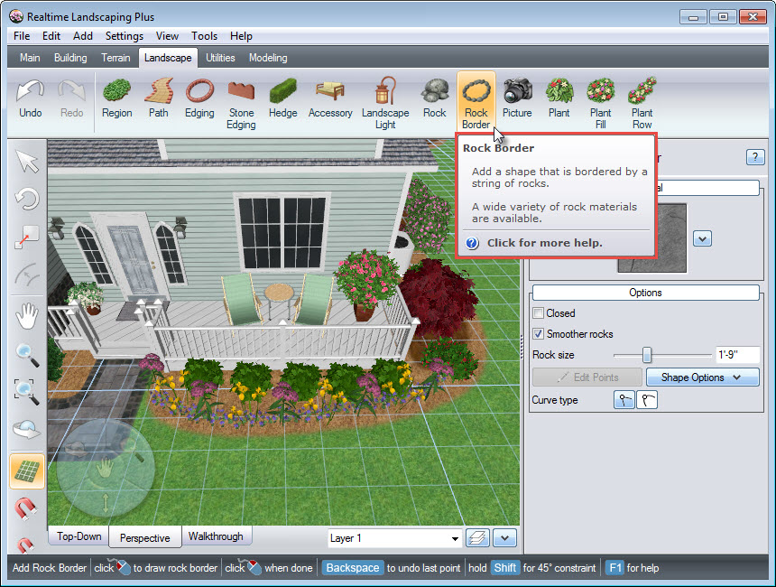The height and width of the screenshot is (587, 776).
Task: Select the Rock Border tool
Action: click(476, 103)
